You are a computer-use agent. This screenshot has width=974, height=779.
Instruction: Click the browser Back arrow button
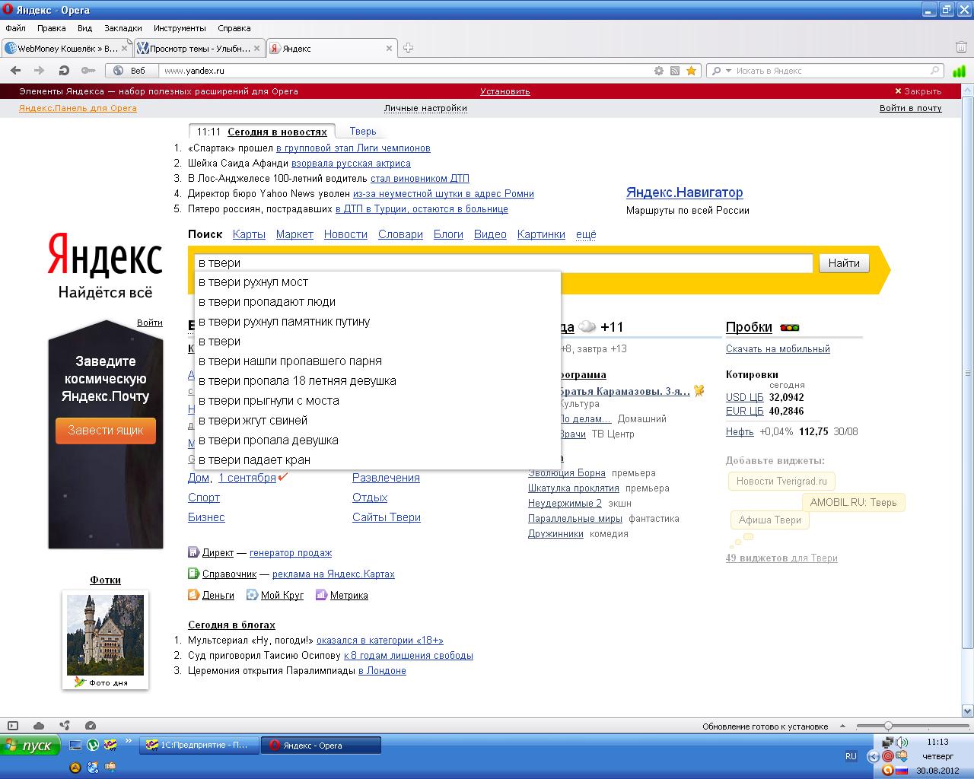point(15,71)
